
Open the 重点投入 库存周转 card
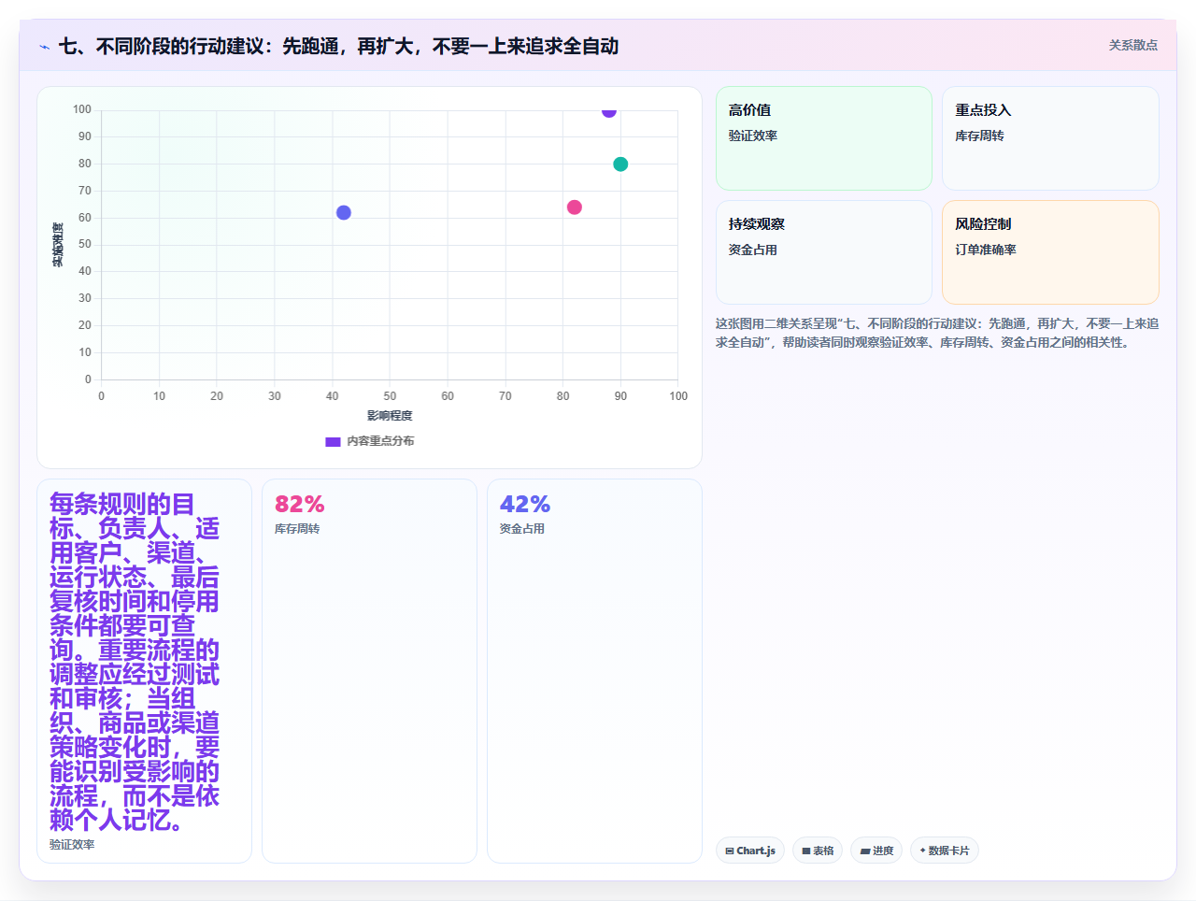pos(1050,138)
